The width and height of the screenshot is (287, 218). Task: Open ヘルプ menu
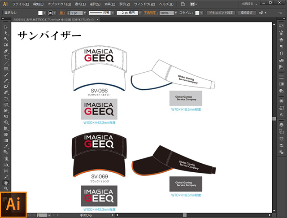click(166, 4)
